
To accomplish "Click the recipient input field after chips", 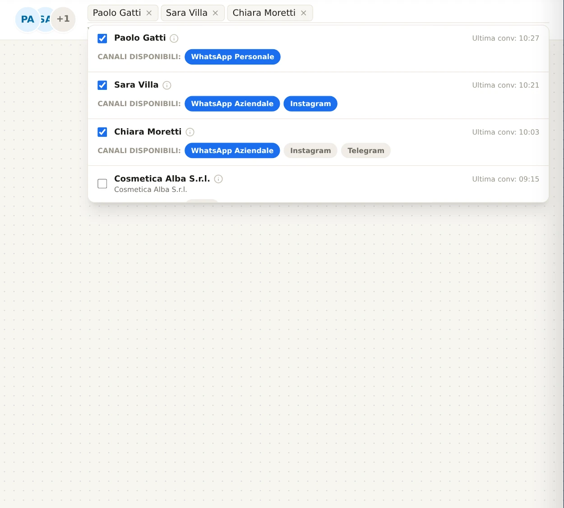I will click(431, 13).
